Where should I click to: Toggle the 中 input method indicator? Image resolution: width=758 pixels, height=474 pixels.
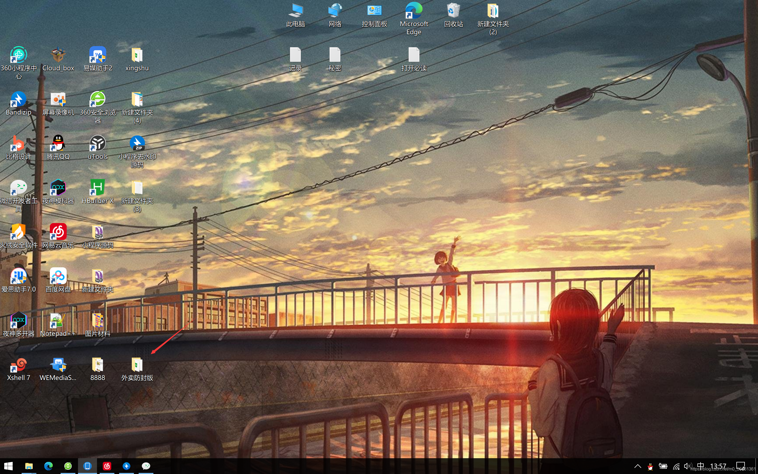700,466
